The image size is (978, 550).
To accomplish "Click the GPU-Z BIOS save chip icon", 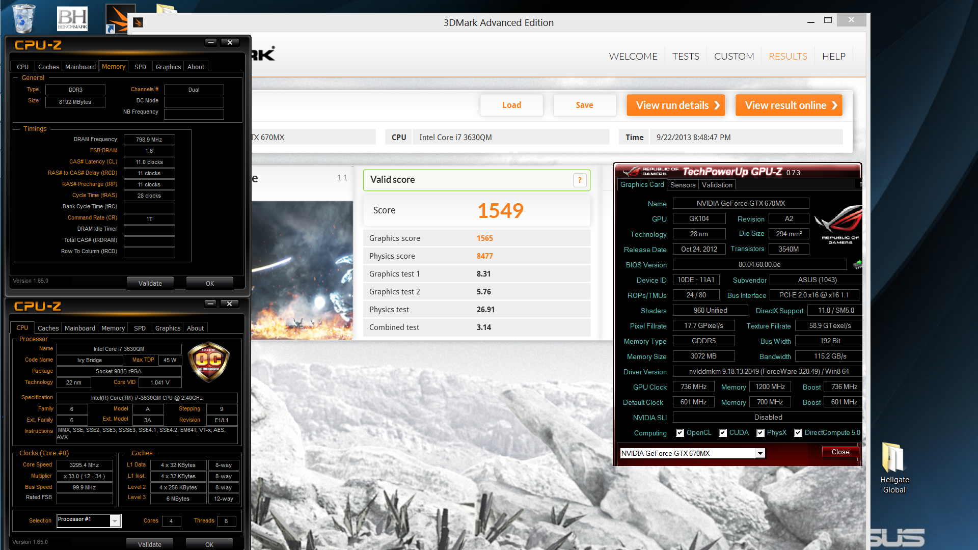I will (857, 264).
